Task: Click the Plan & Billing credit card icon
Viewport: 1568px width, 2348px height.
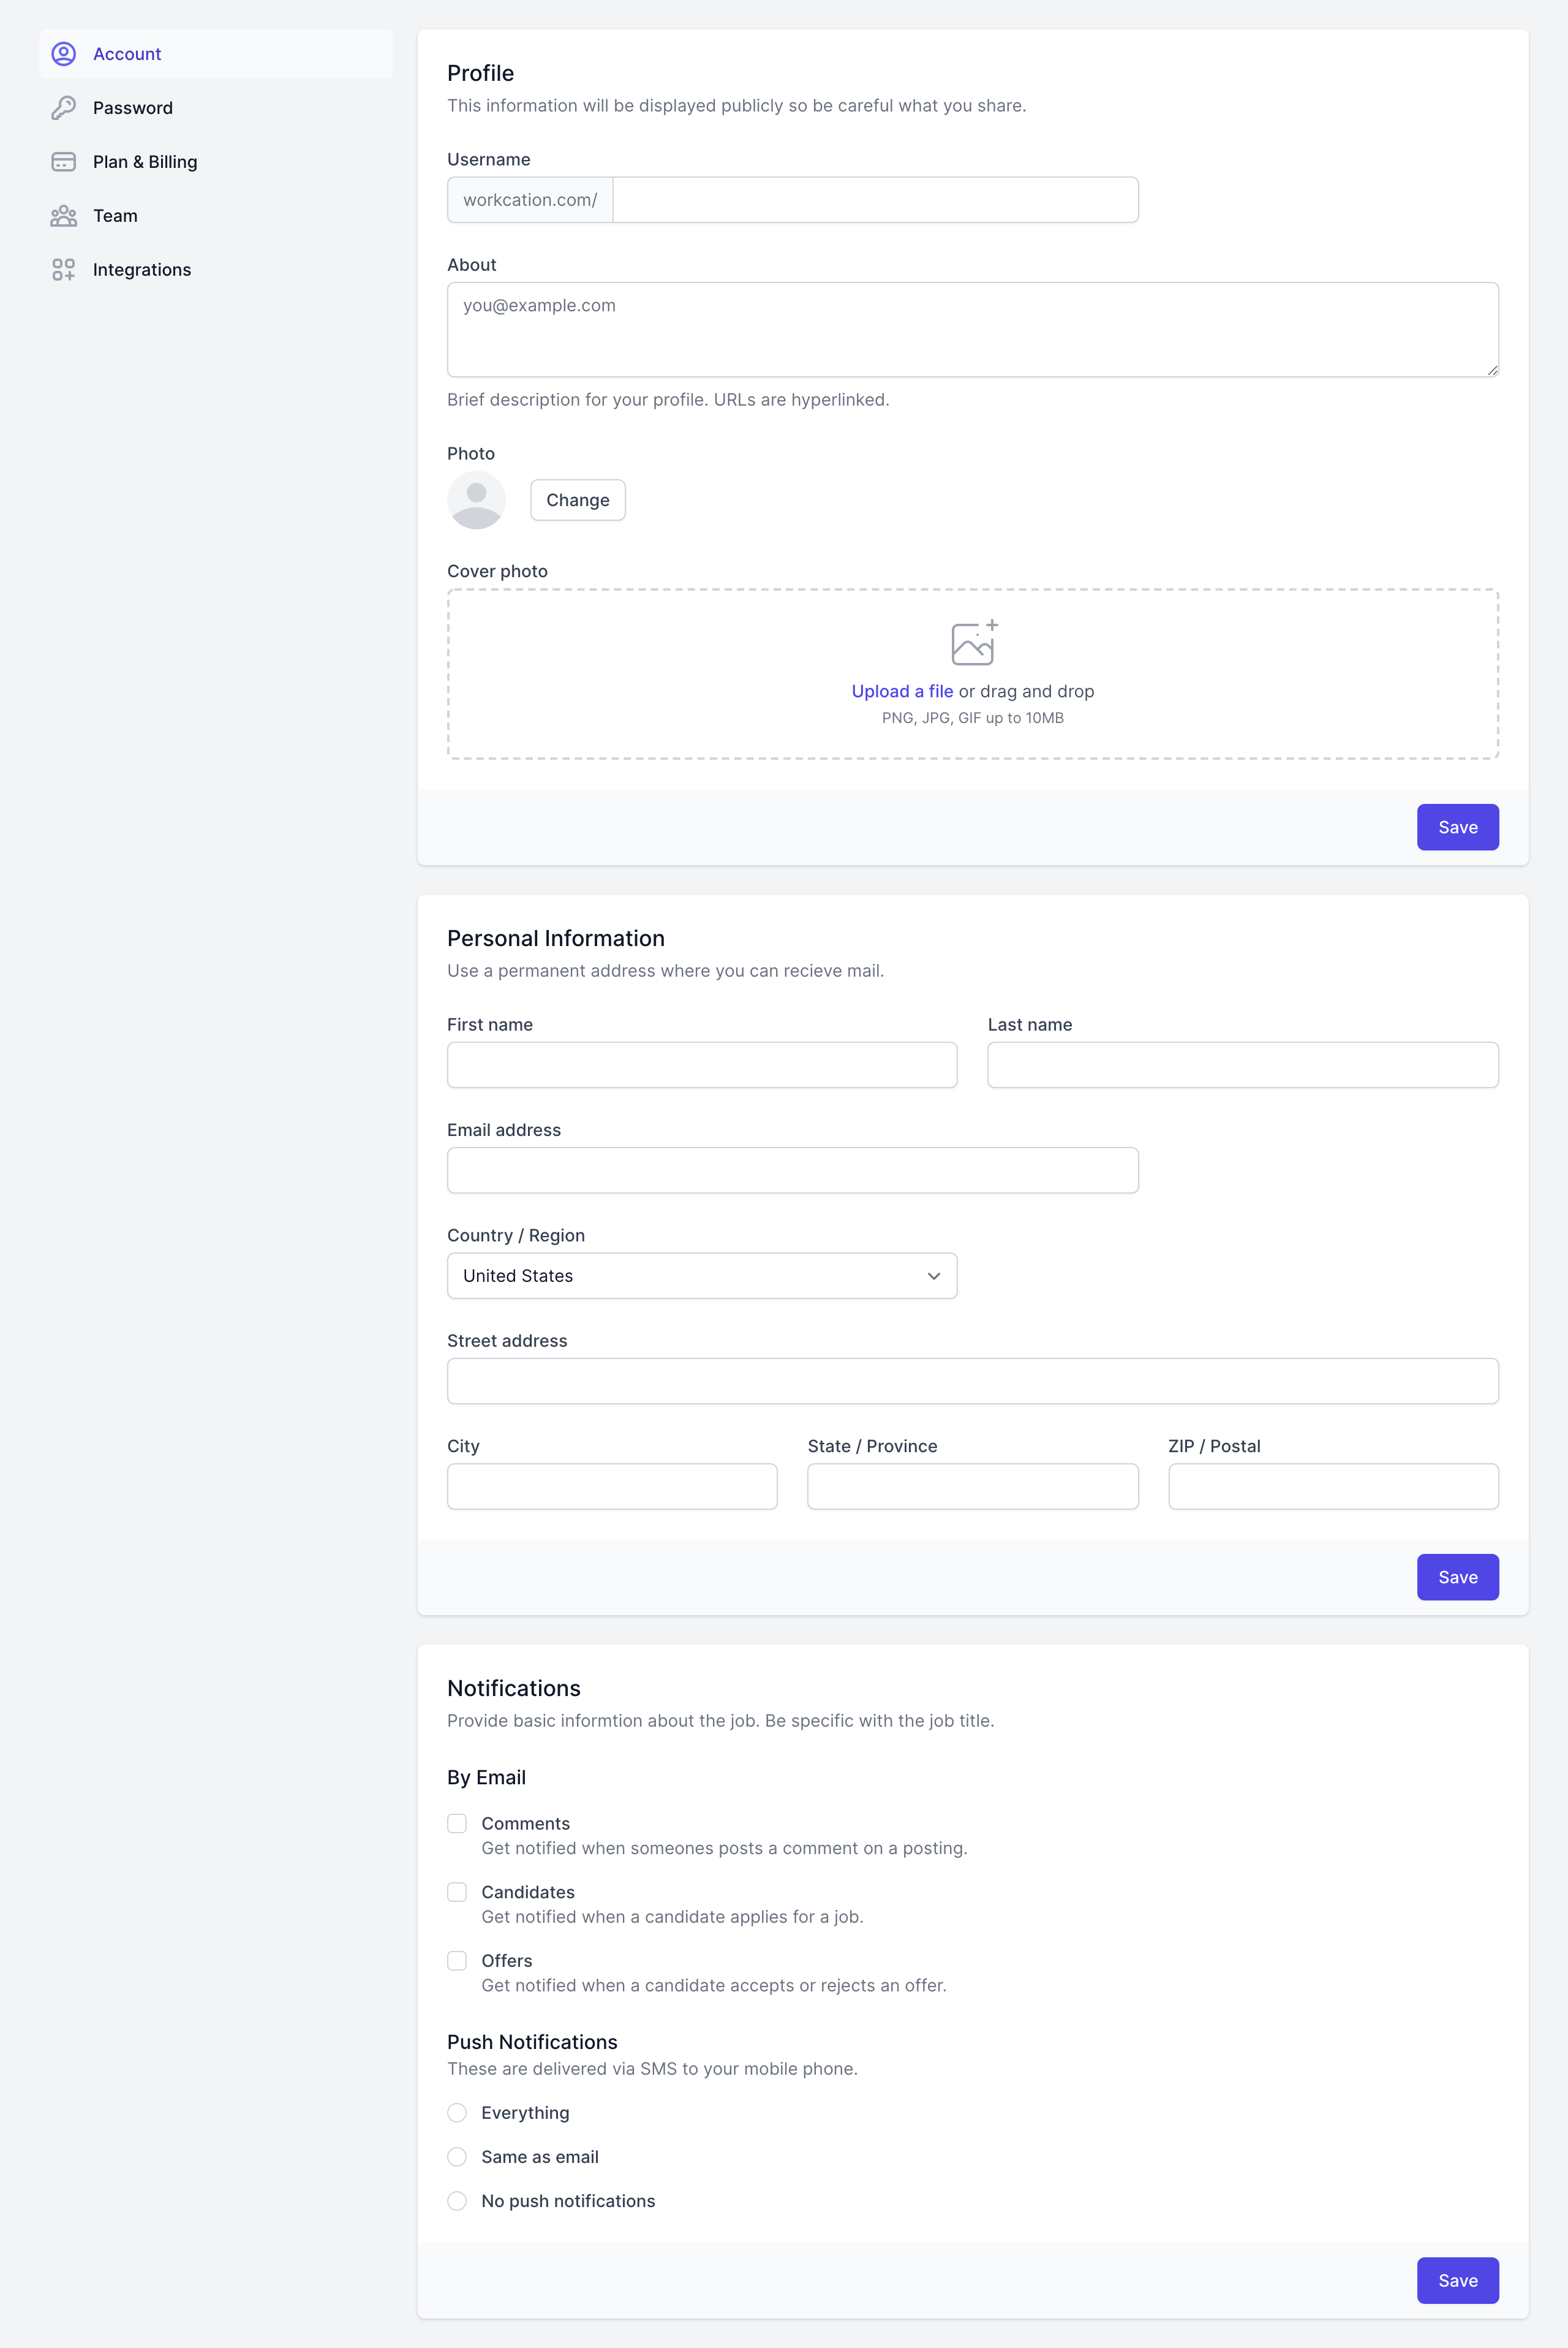Action: [x=63, y=162]
